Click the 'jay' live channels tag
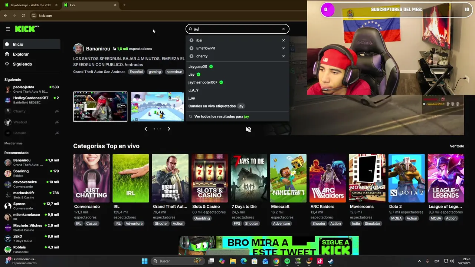Image resolution: width=475 pixels, height=267 pixels. (x=241, y=106)
